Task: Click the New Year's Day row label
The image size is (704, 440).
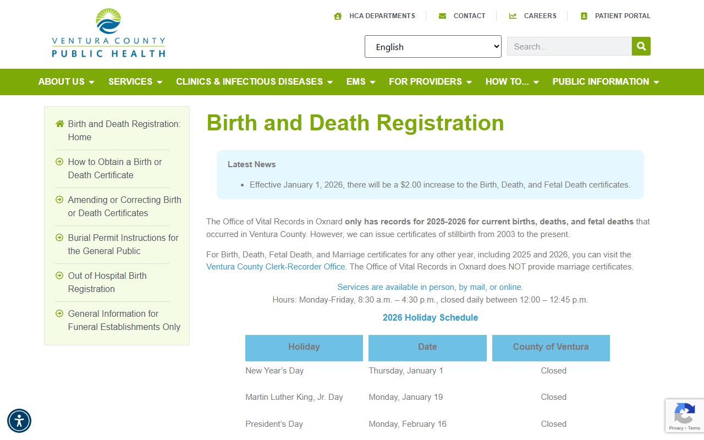Action: [x=274, y=371]
